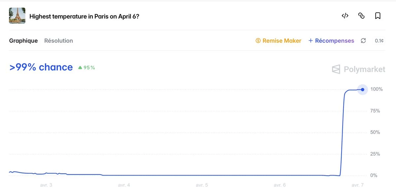This screenshot has height=195, width=396.
Task: Click the avr. 3 date label
Action: click(x=46, y=185)
